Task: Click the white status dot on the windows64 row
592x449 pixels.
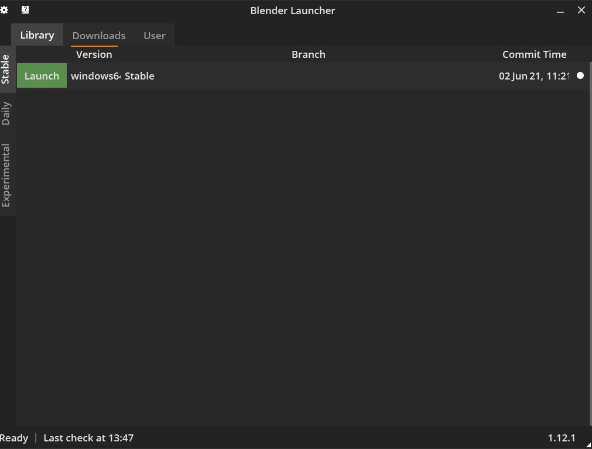Action: tap(580, 76)
